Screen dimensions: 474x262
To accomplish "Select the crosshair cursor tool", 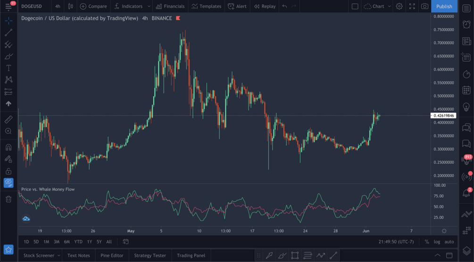I will click(8, 21).
